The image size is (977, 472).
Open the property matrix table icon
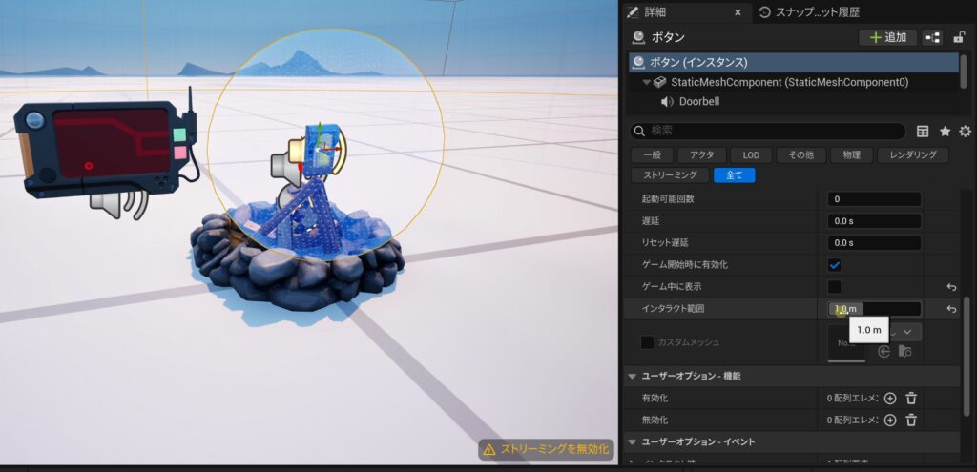pyautogui.click(x=923, y=132)
